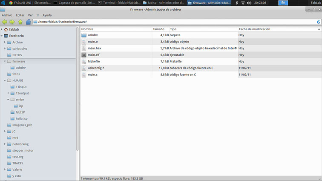The width and height of the screenshot is (322, 181).
Task: Click the fablab home icon in sidebar
Action: coord(6,29)
